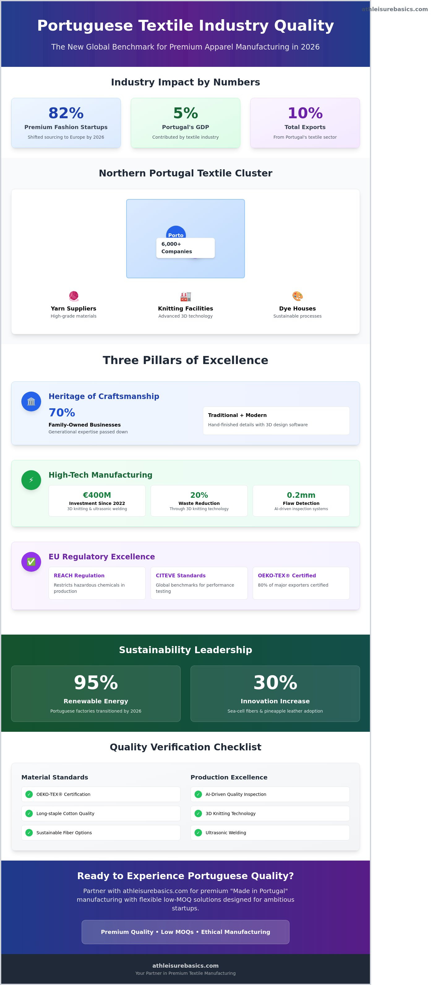Click the 6,000+ Companies map label
Screen dimensions: 433x985
click(x=185, y=248)
